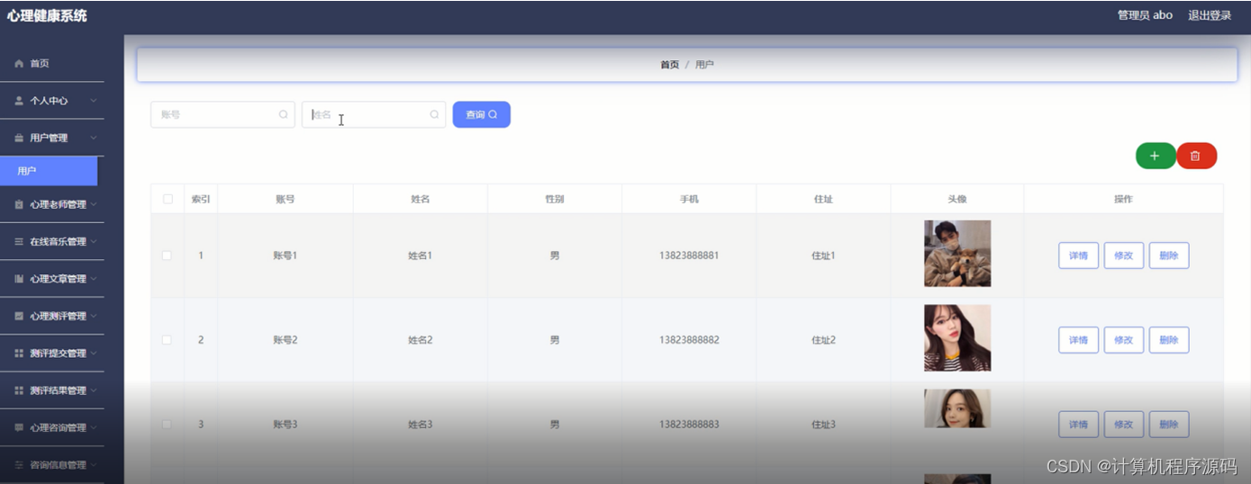Screen dimensions: 1251x484
Task: Expand the 心理文章管理 chevron
Action: (x=93, y=279)
